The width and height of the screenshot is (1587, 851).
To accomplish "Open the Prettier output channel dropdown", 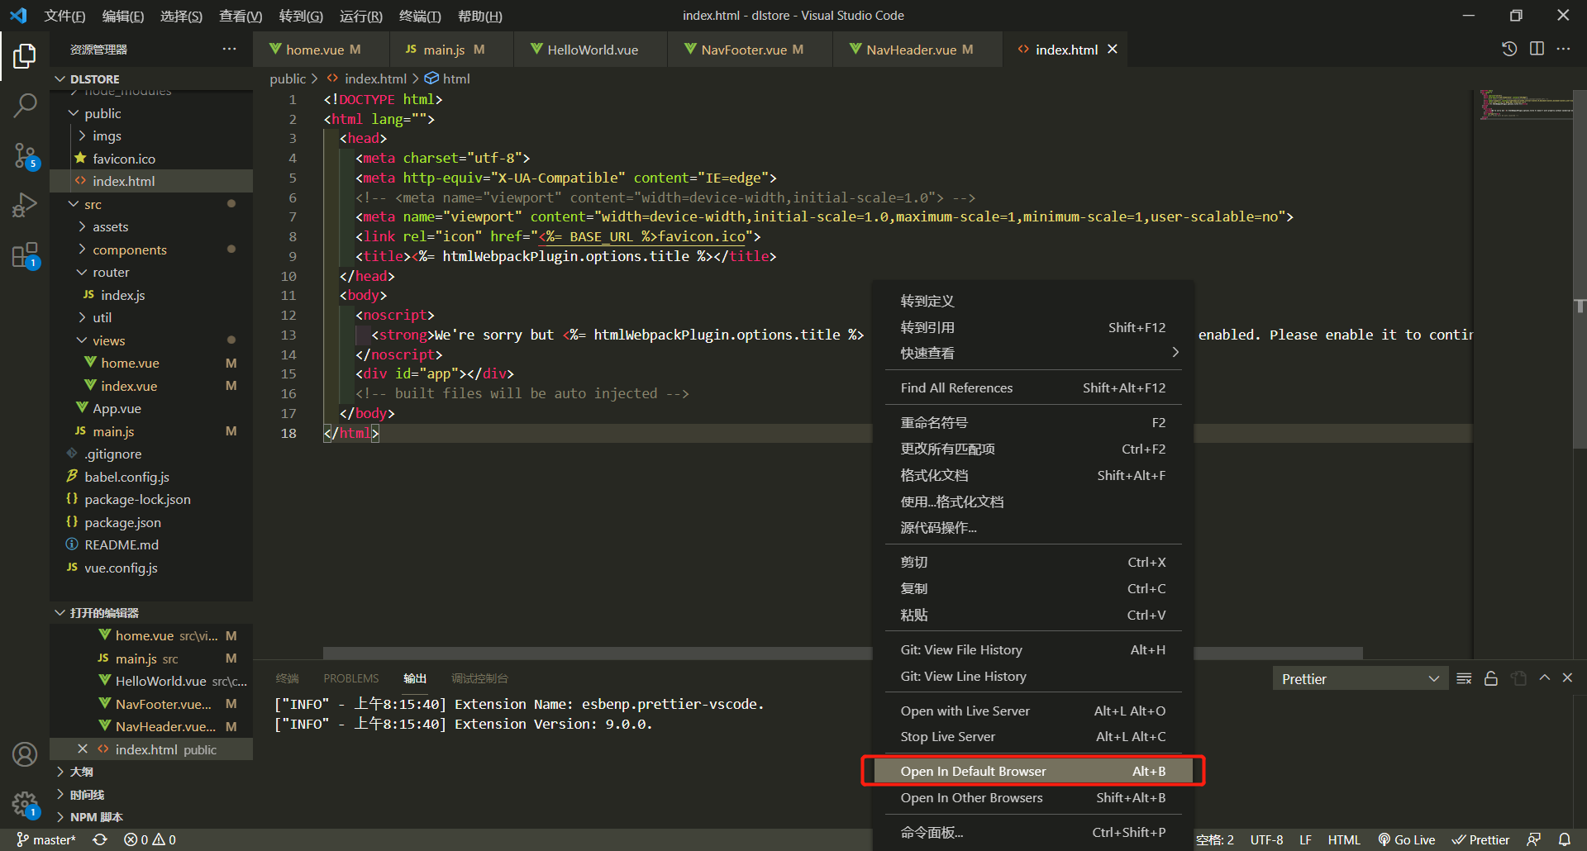I will [x=1360, y=678].
